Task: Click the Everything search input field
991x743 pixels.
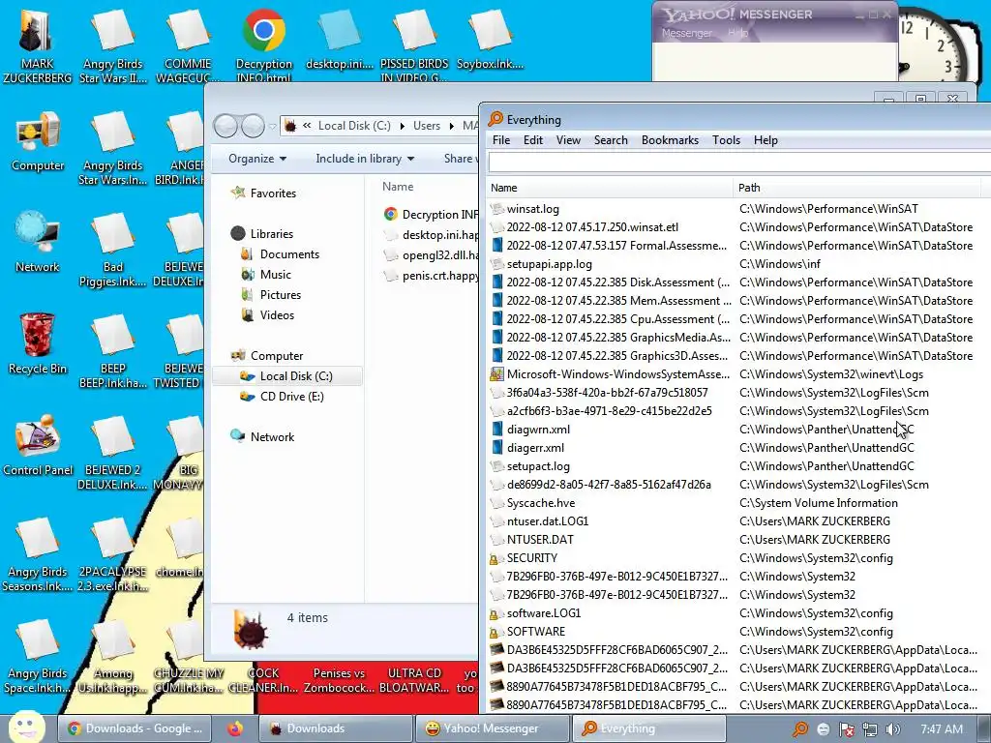Action: [x=738, y=163]
